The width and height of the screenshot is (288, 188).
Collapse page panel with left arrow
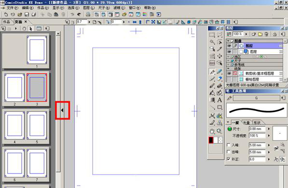(x=62, y=110)
